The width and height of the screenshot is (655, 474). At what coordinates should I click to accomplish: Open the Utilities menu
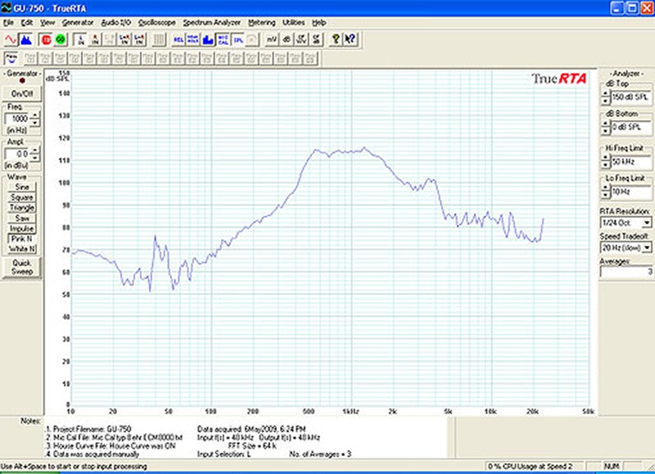coord(294,23)
